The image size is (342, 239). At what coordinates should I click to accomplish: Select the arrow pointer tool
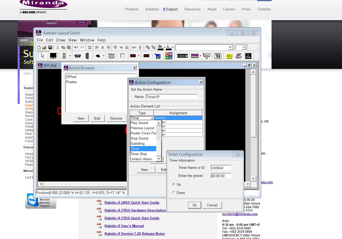[x=42, y=56]
